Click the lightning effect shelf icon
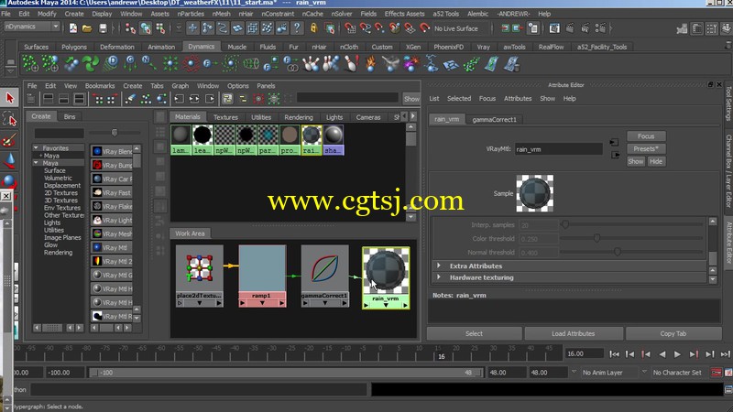Image resolution: width=733 pixels, height=412 pixels. pyautogui.click(x=431, y=64)
